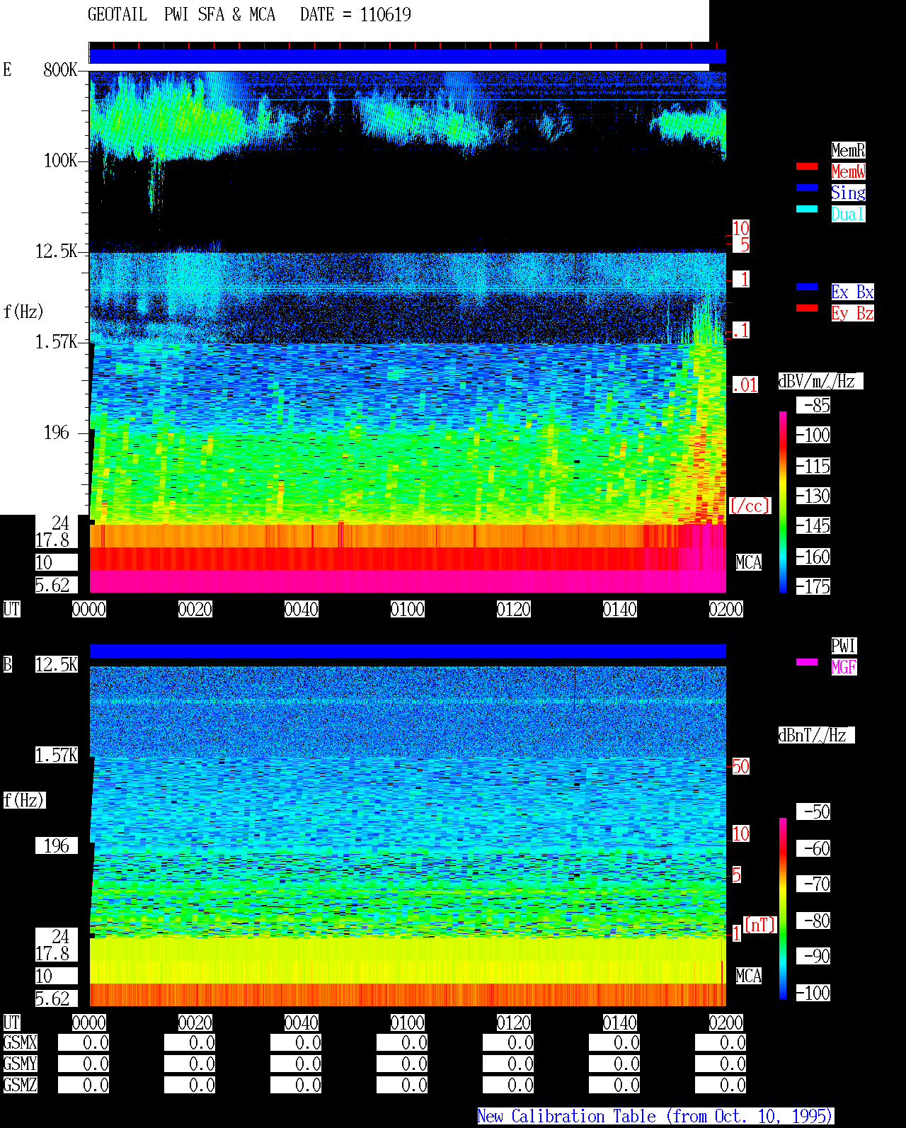Click the cyan Dual legend swatch

807,209
